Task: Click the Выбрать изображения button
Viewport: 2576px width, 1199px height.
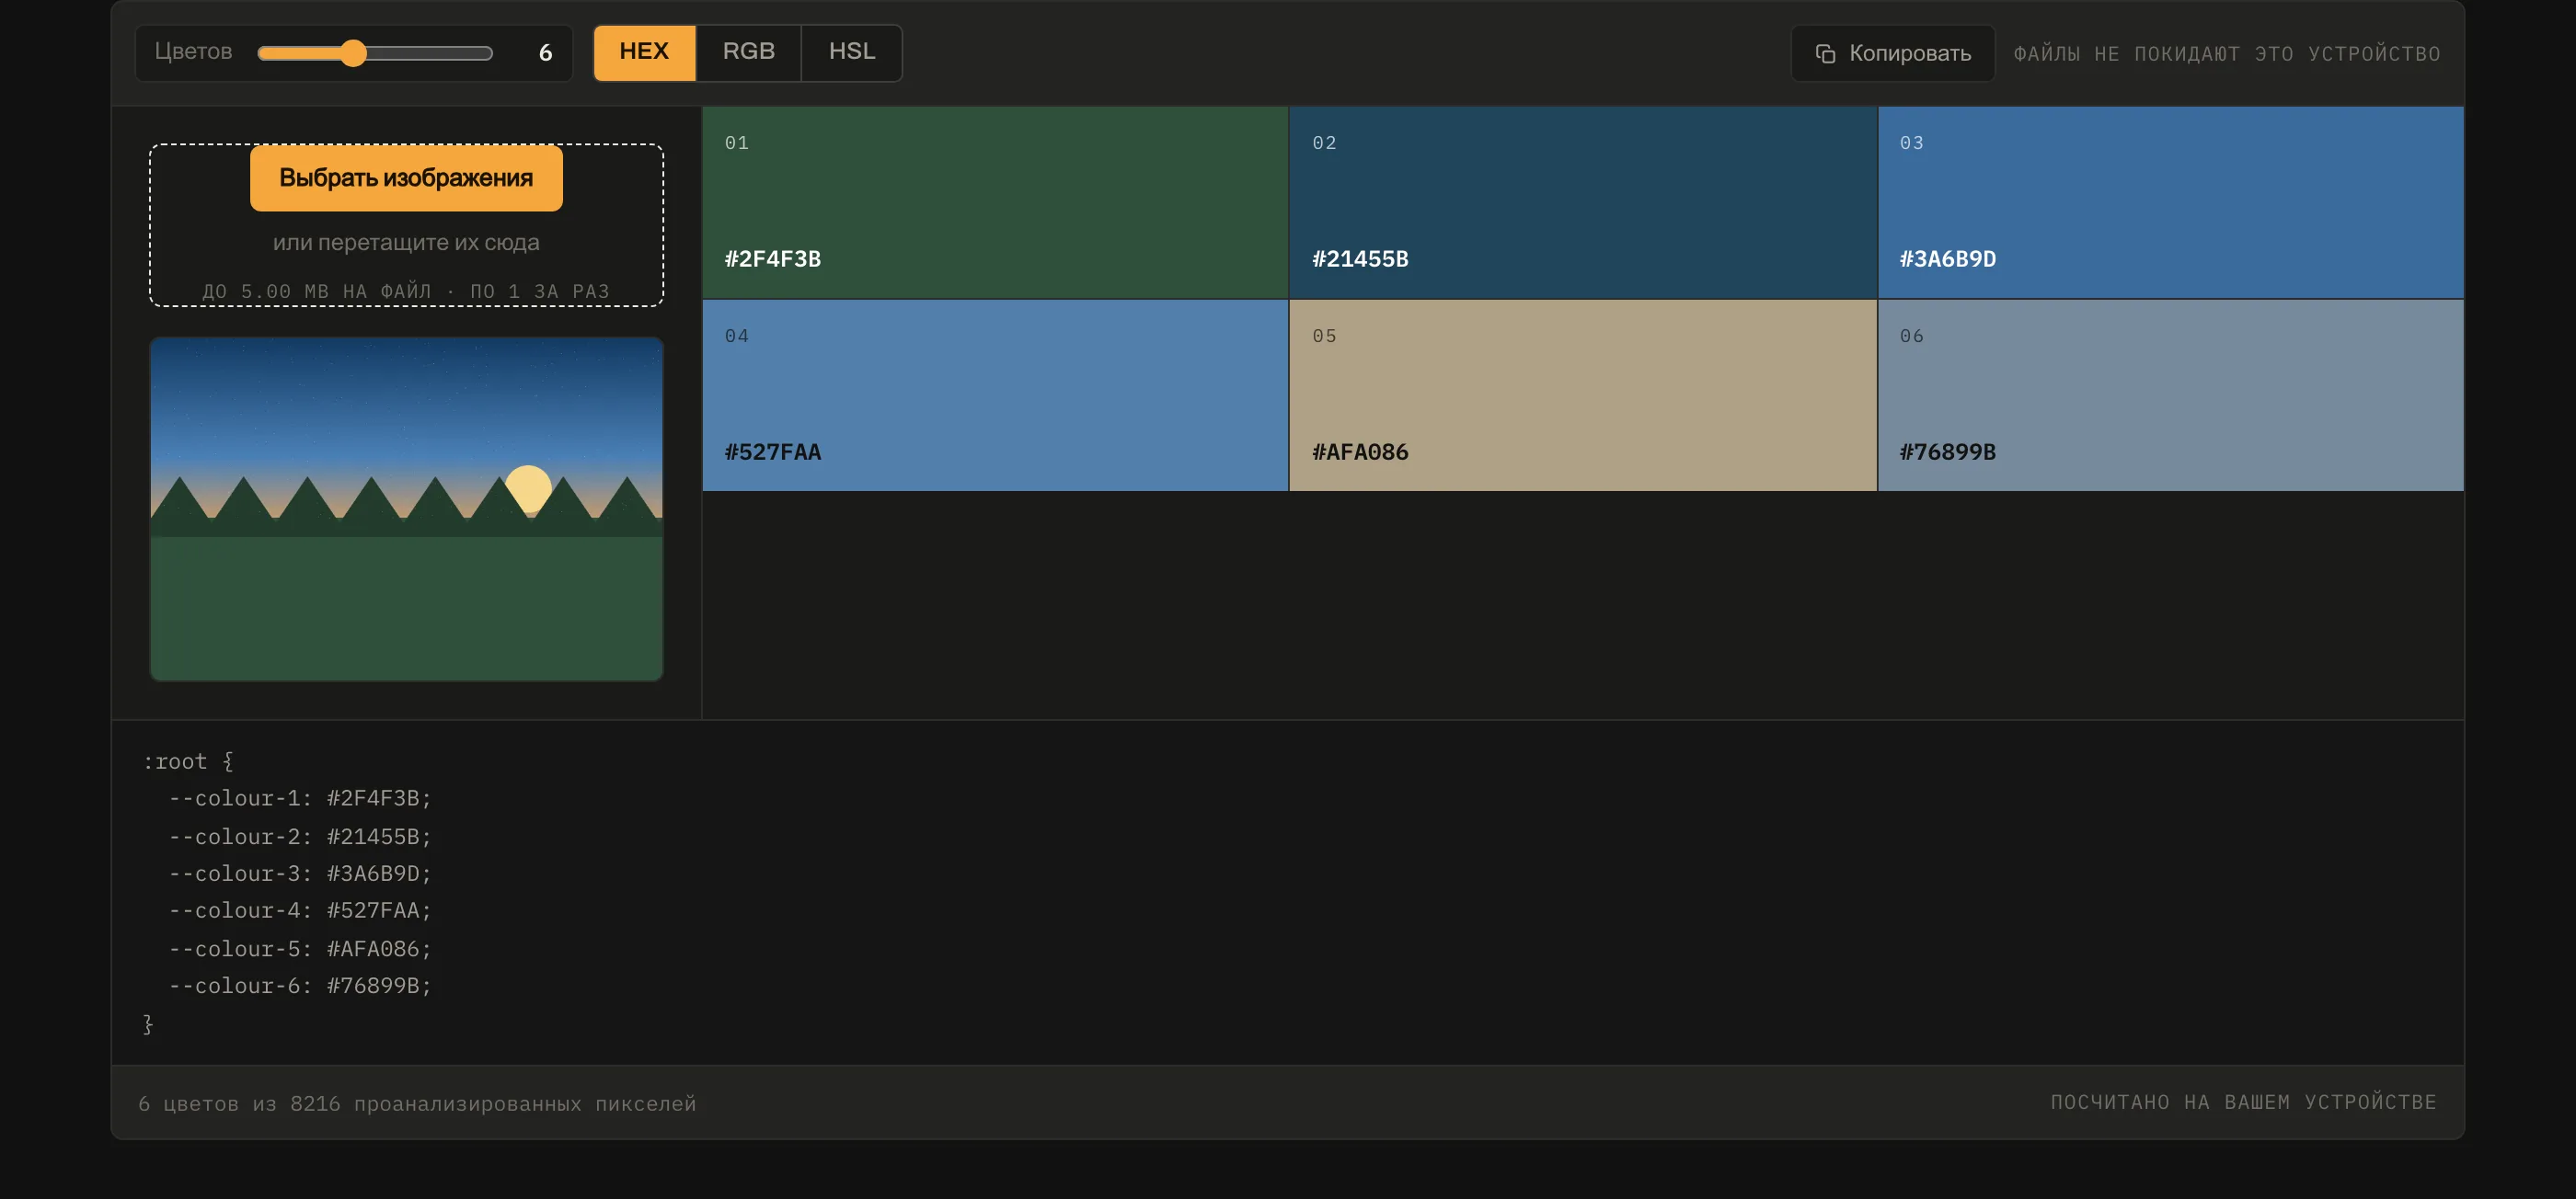Action: 406,177
